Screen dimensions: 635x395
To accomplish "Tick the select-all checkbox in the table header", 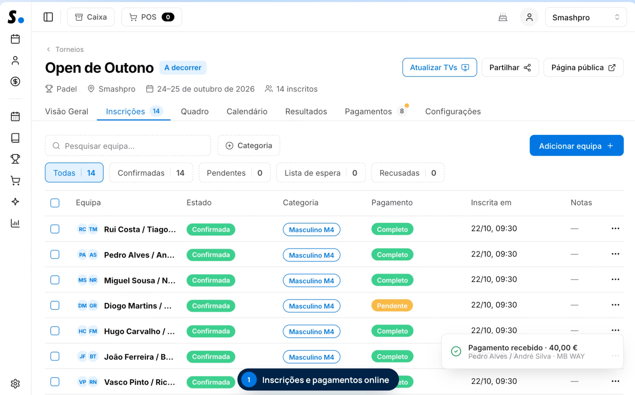I will click(55, 203).
